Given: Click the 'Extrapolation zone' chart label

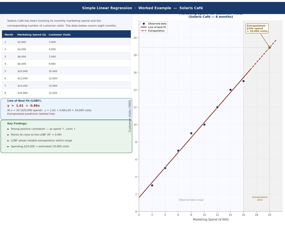Looking at the screenshot, I should [260, 198].
